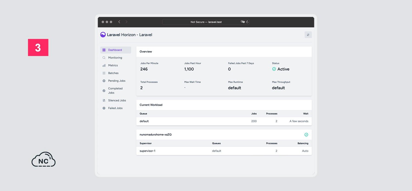Open Batches using the list icon
Viewport: 412px width, 191px height.
point(104,73)
